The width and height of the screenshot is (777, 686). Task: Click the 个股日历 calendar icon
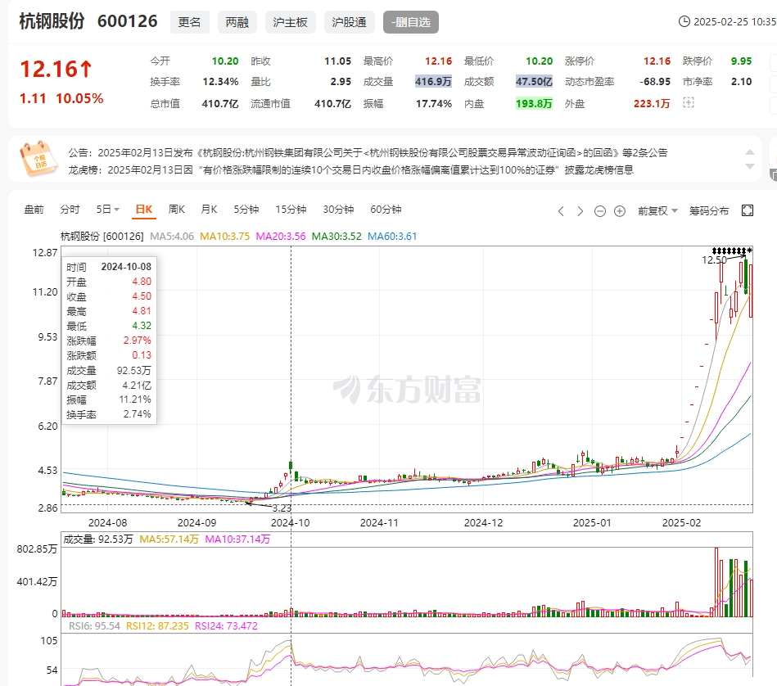[39, 159]
